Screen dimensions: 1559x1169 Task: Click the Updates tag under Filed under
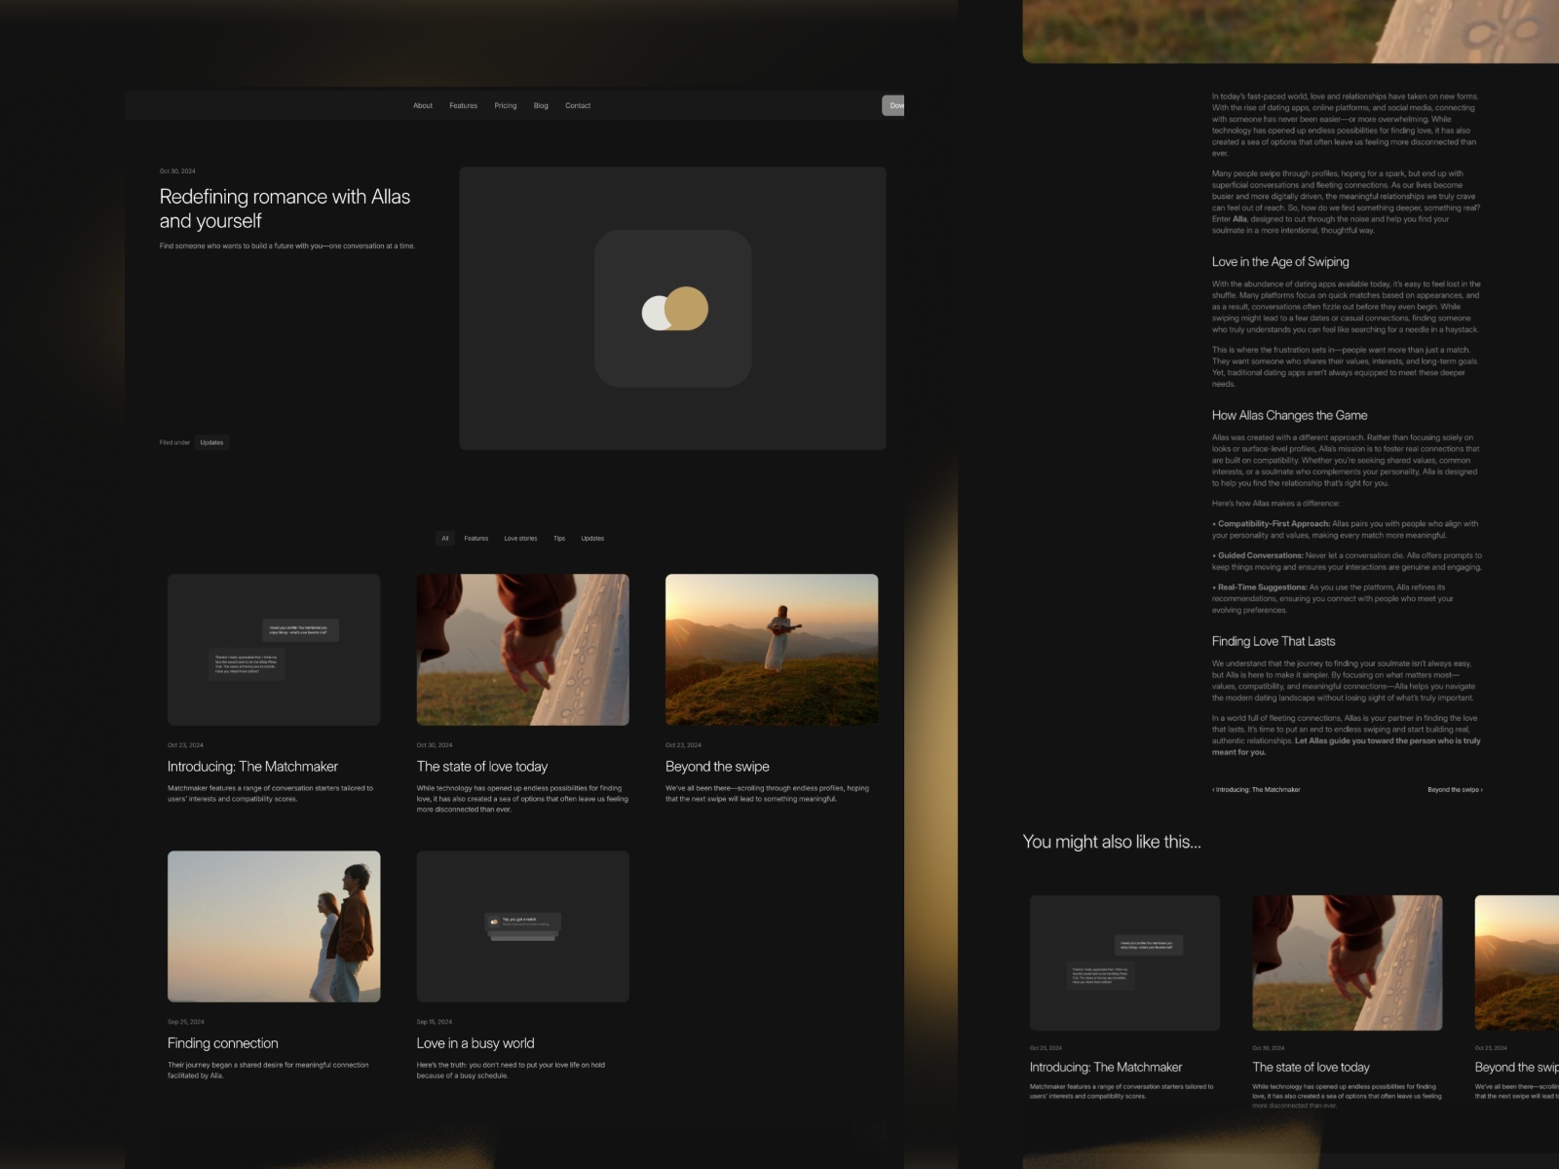[x=212, y=441]
